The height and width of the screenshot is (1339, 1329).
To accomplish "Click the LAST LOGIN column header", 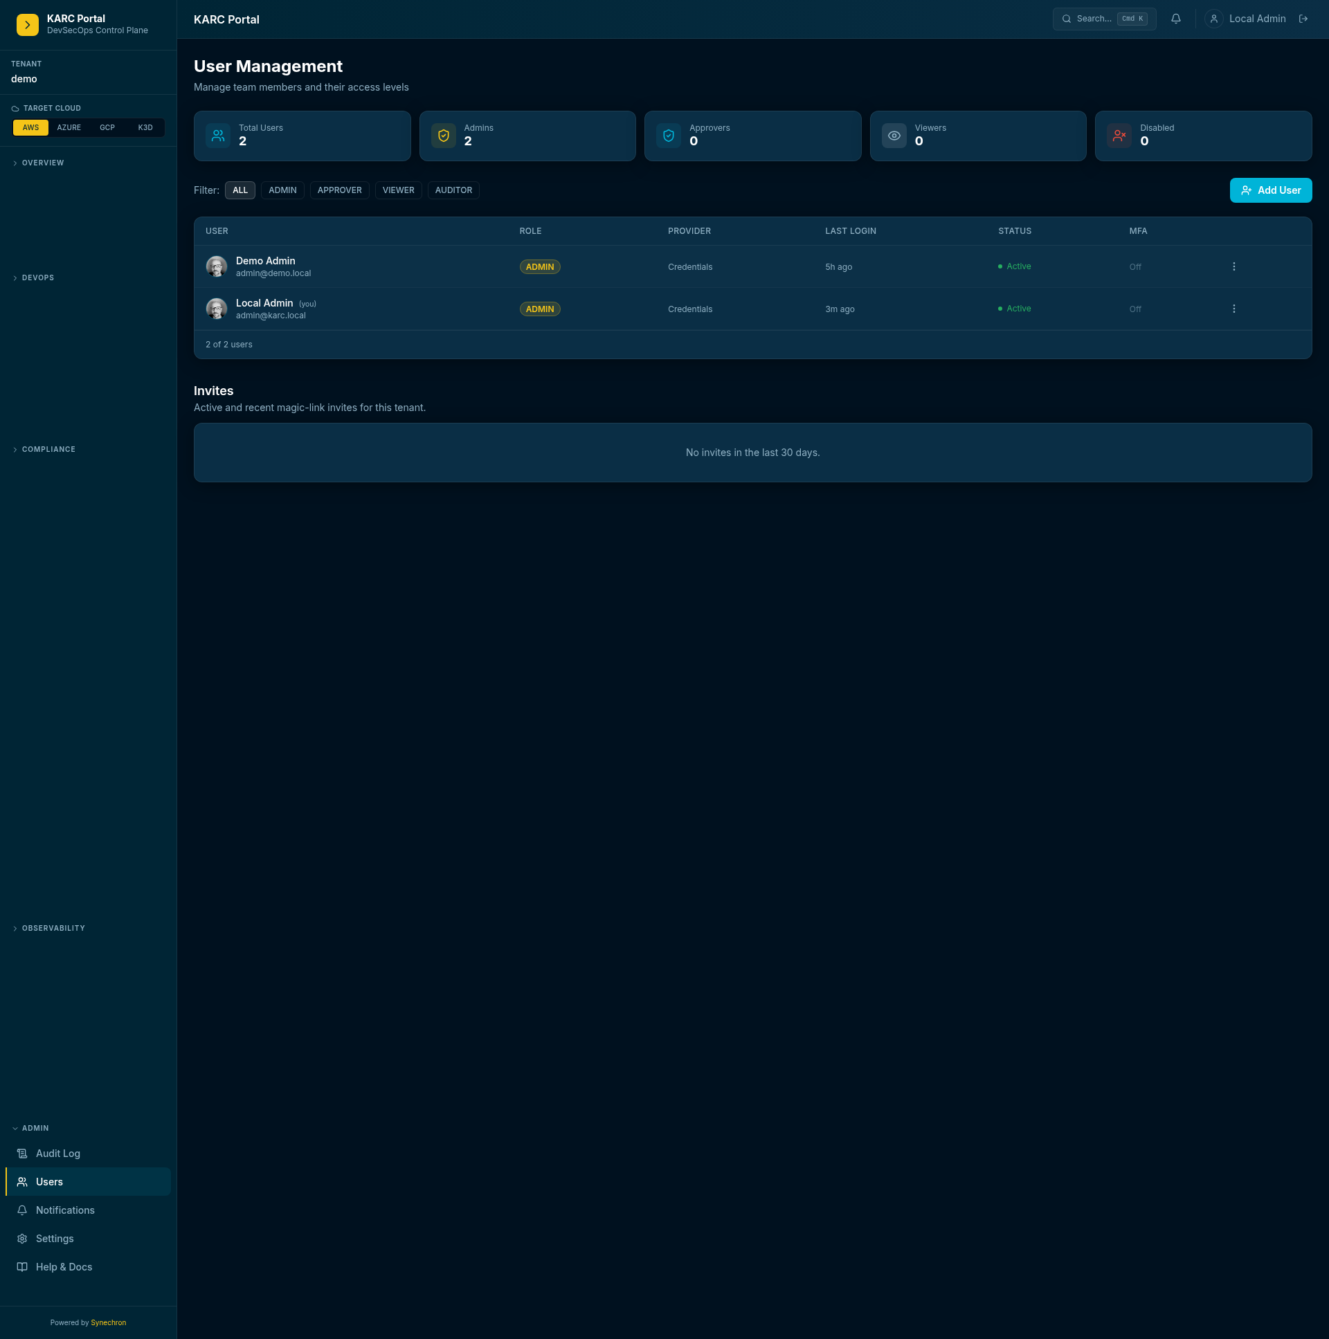I will click(851, 231).
